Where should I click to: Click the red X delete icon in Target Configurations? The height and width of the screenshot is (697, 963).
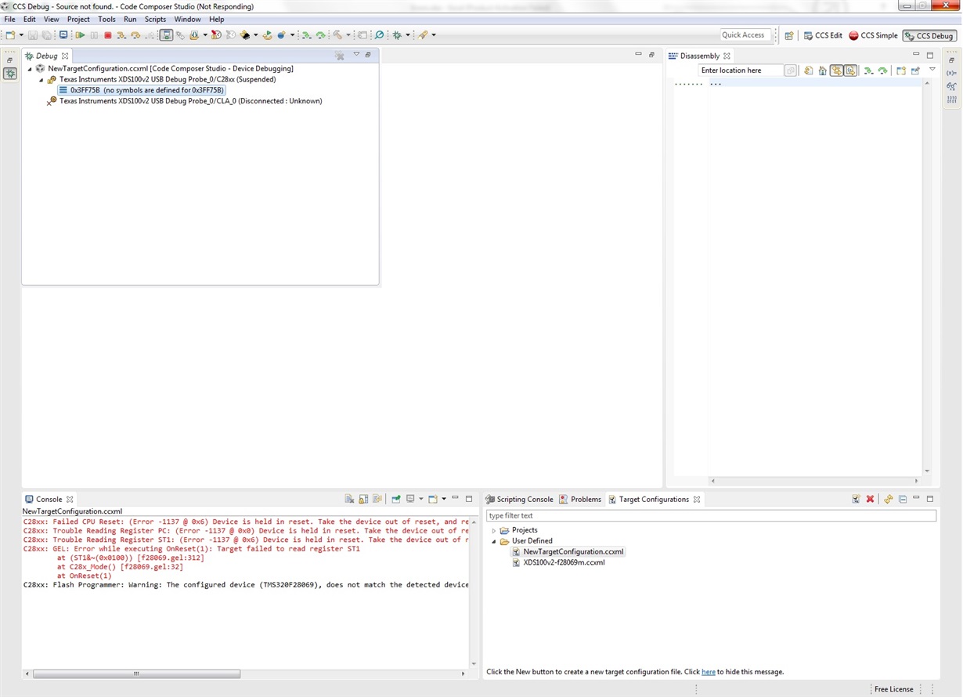(x=870, y=499)
